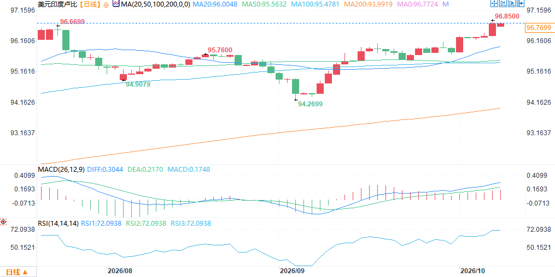Click the orange circled-plus icon beside 日线

point(106,4)
